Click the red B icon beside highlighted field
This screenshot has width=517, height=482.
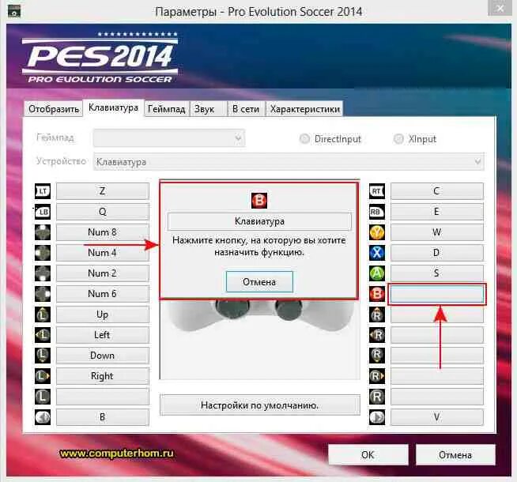click(377, 294)
